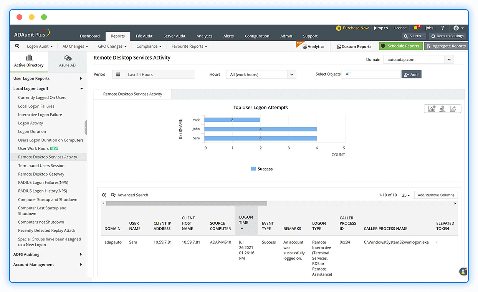Open help via the question mark icon
478x292 pixels.
442,28
